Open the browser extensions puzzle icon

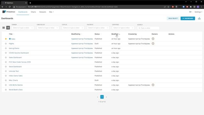pyautogui.click(x=191, y=7)
